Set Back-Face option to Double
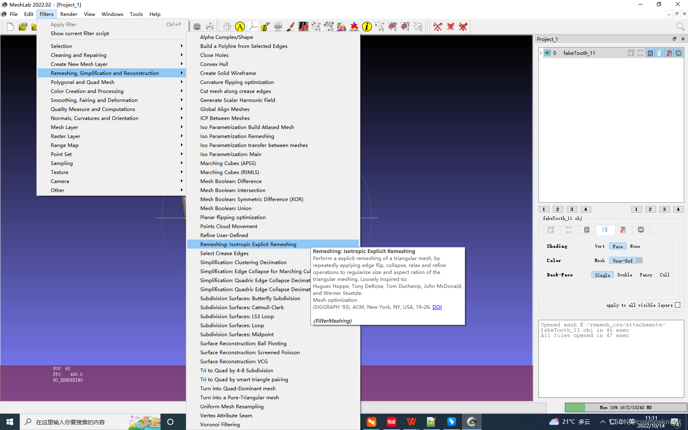Viewport: 688px width, 430px height. 625,275
